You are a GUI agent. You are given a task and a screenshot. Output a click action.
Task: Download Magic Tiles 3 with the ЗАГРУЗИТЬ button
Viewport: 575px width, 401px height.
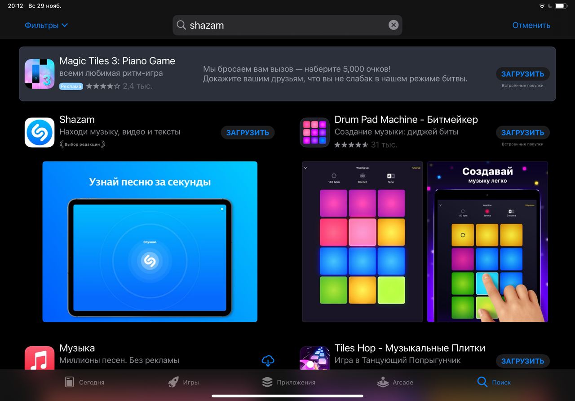523,74
